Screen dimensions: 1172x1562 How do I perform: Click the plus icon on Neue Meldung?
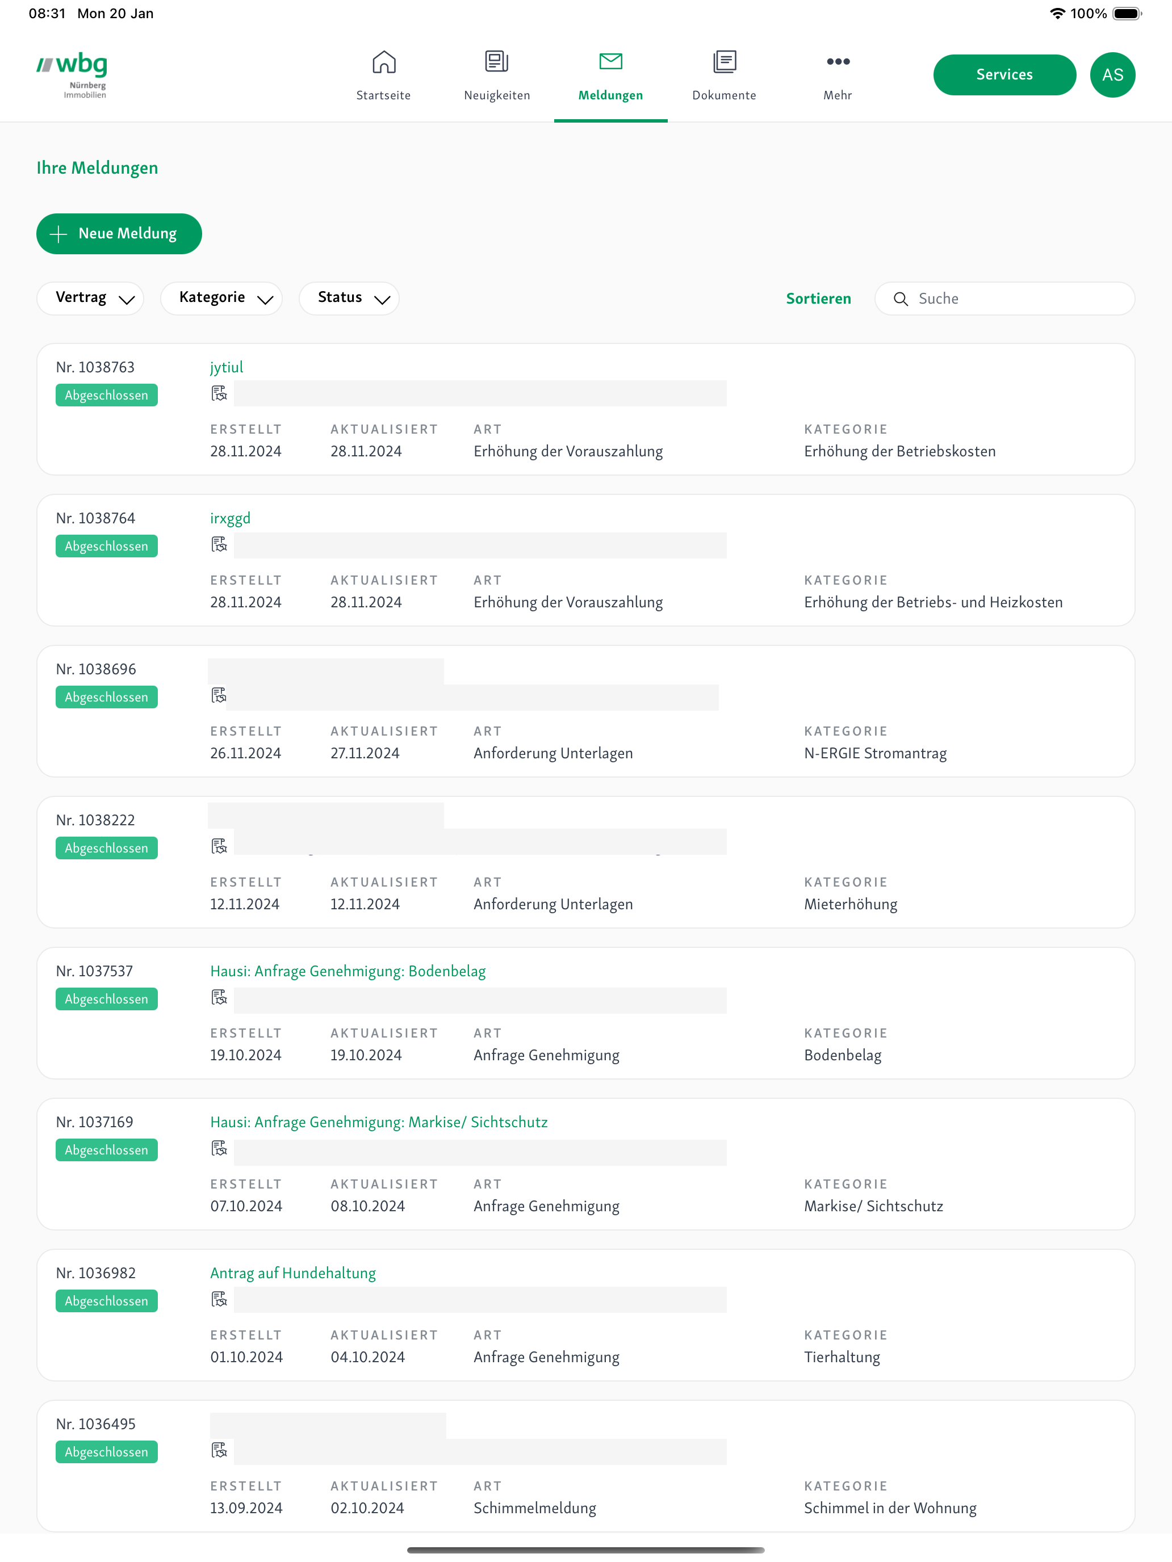point(58,234)
